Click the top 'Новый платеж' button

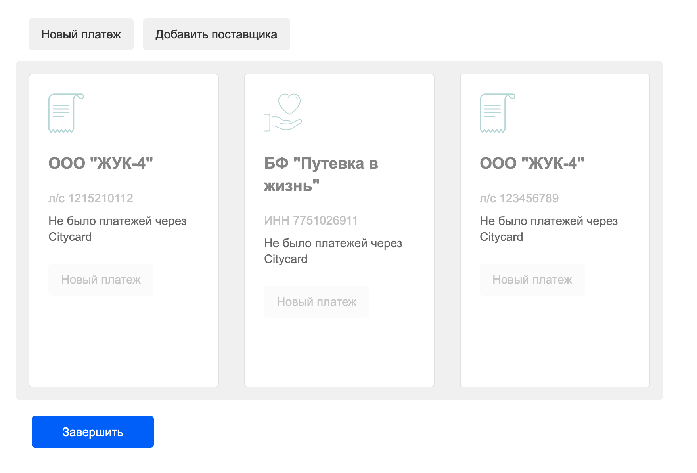(x=81, y=34)
